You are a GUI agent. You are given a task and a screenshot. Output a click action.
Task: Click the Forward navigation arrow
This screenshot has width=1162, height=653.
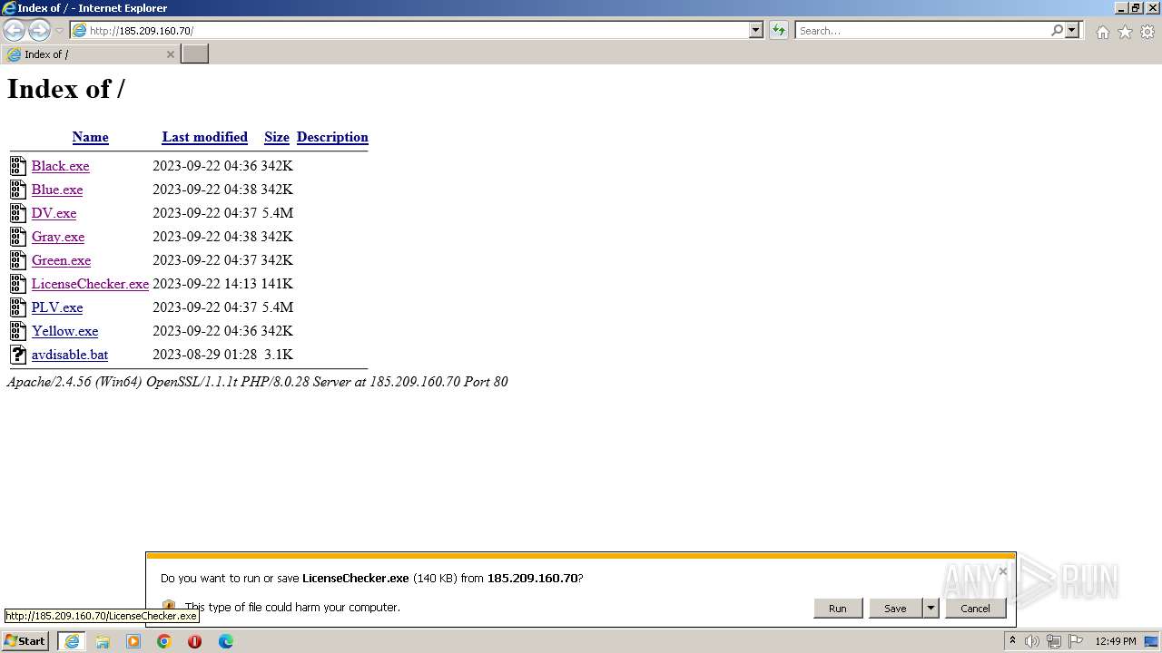click(x=39, y=30)
